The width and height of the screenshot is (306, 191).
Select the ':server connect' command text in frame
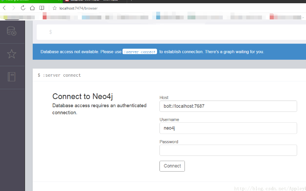point(62,75)
